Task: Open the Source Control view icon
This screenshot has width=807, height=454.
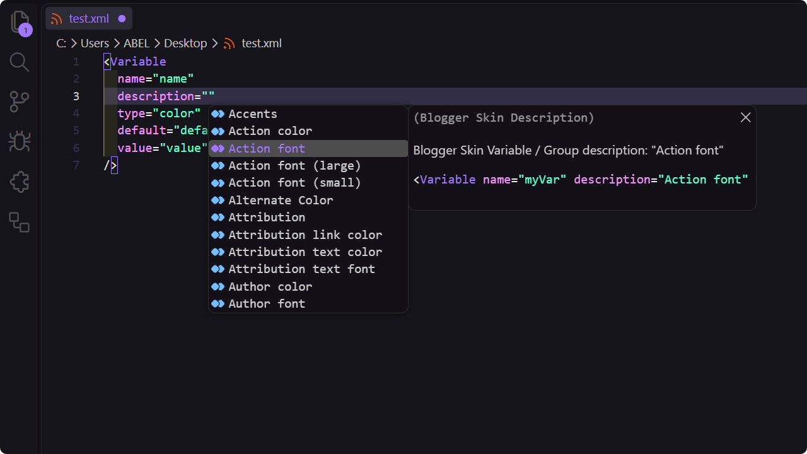Action: [20, 102]
